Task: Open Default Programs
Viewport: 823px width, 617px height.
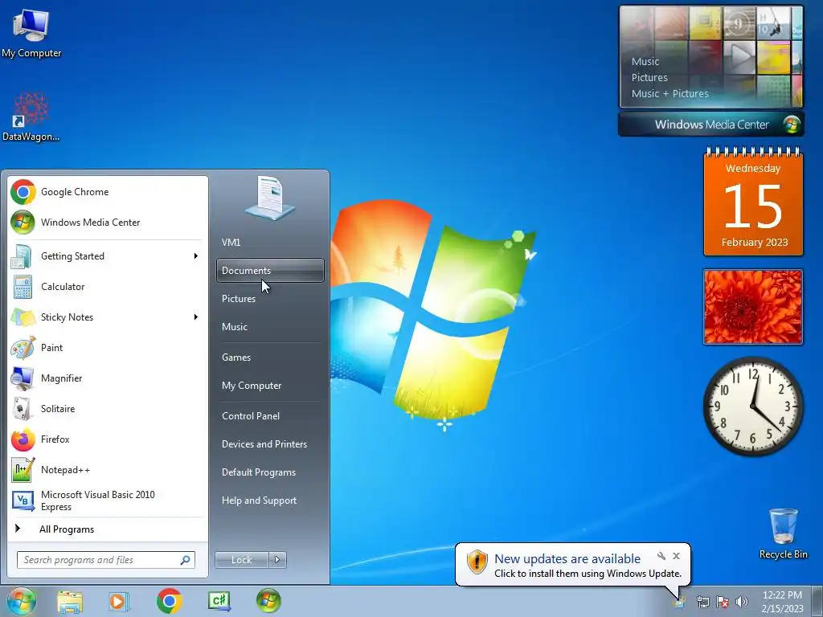Action: click(x=270, y=472)
